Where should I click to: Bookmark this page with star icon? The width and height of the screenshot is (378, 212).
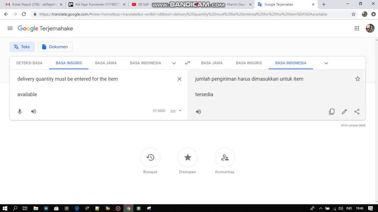pyautogui.click(x=353, y=14)
